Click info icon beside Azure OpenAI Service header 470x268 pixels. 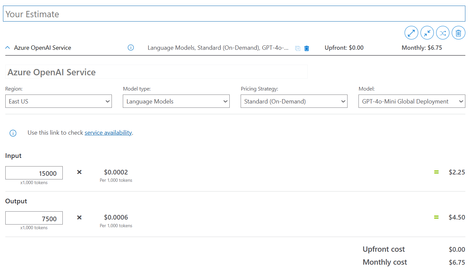[131, 48]
